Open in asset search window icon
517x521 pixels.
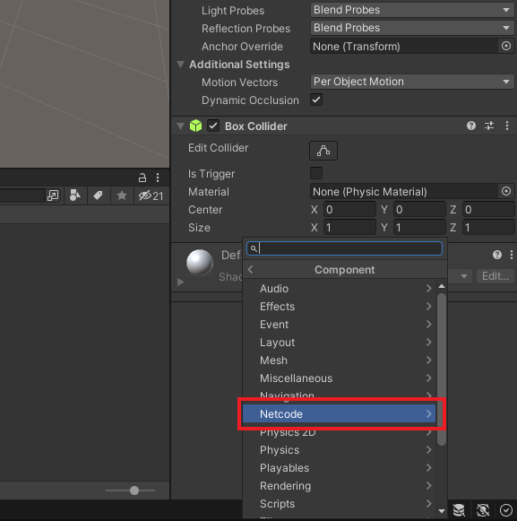(53, 195)
